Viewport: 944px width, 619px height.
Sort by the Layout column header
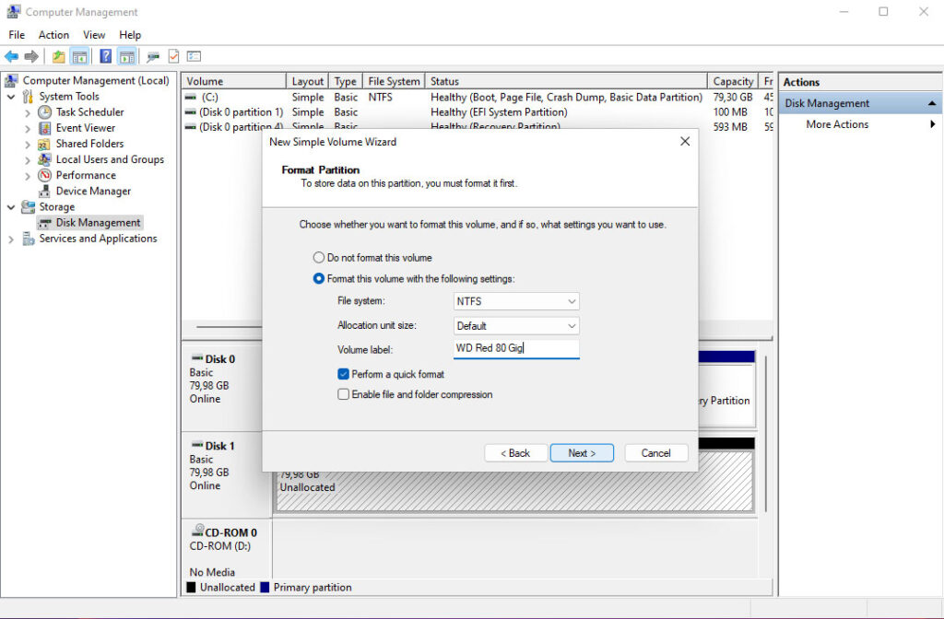pyautogui.click(x=308, y=81)
